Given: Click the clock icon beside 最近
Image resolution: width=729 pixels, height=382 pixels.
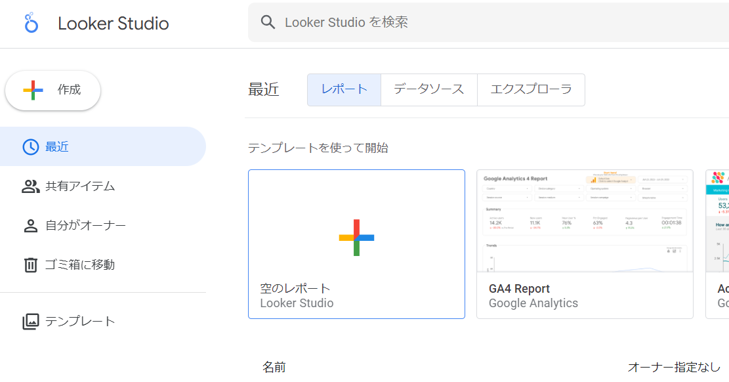Looking at the screenshot, I should pyautogui.click(x=31, y=146).
